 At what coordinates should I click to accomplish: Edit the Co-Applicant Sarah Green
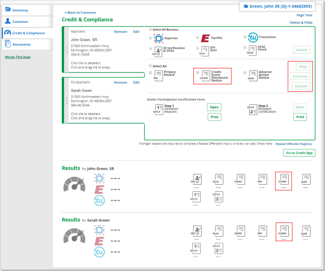click(136, 82)
